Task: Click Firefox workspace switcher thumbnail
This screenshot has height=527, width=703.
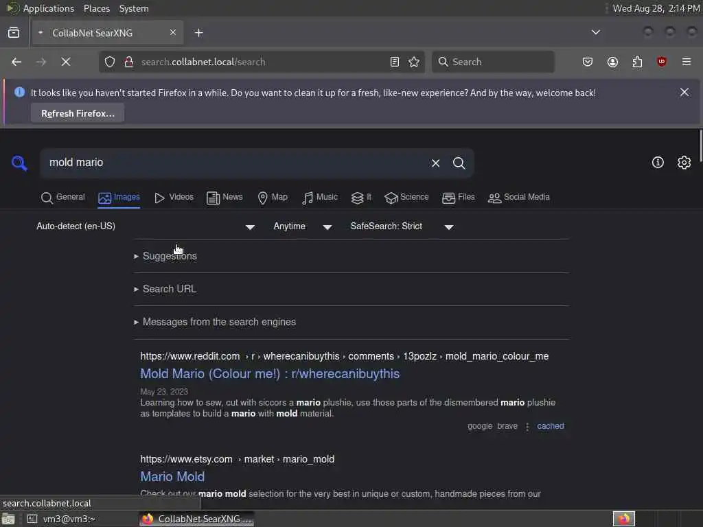Action: coord(623,519)
